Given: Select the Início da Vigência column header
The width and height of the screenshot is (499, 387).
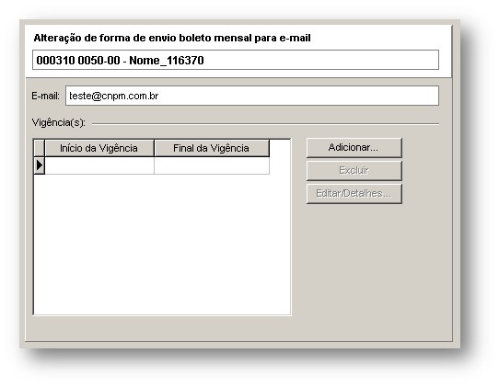Looking at the screenshot, I should pyautogui.click(x=99, y=148).
